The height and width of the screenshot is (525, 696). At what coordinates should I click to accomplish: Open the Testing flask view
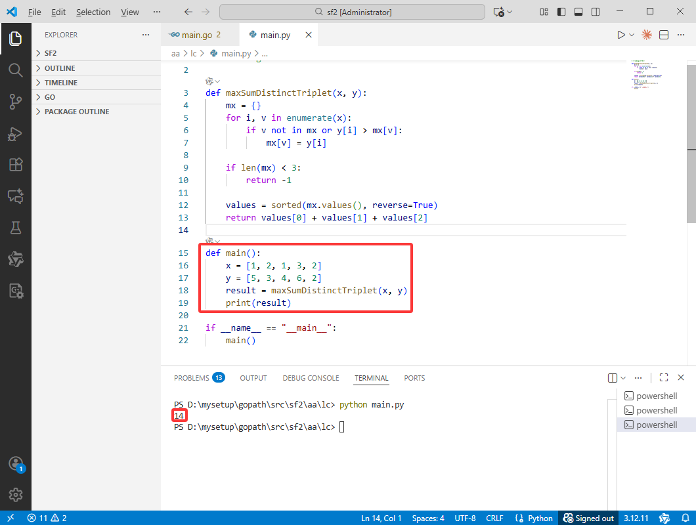click(16, 228)
